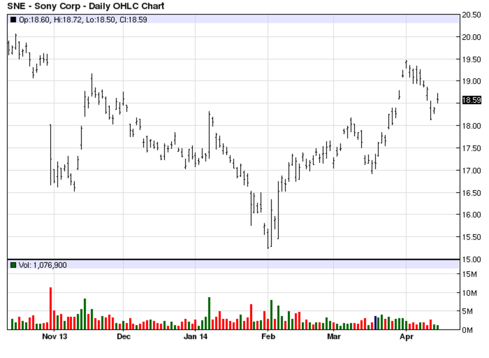Click the tall green volume bar in mid January
Screen dimensions: 489x358
point(209,313)
